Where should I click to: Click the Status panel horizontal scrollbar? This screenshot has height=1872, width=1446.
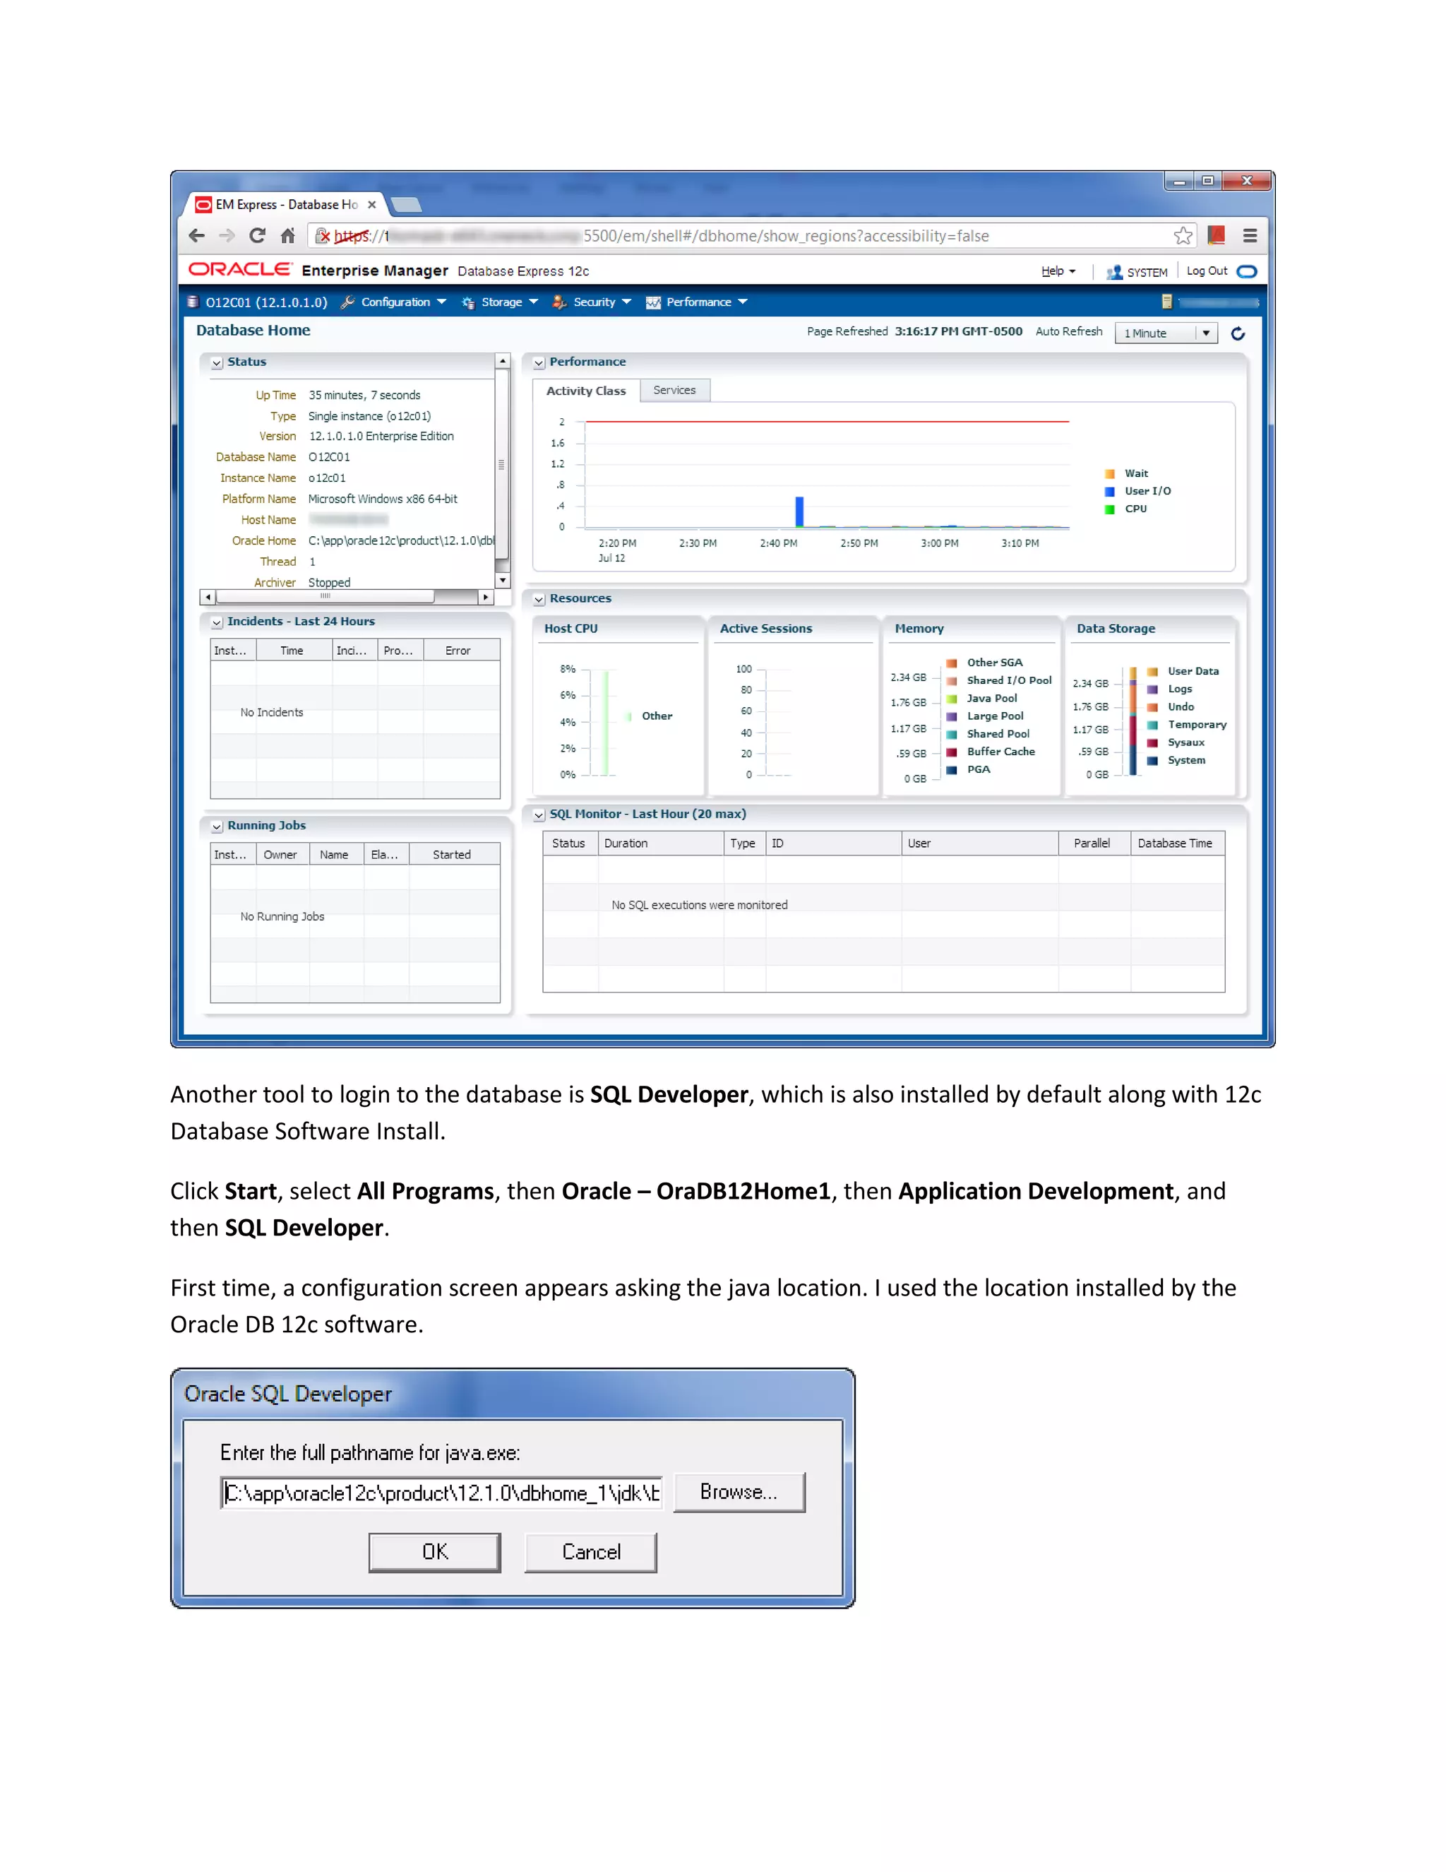click(325, 597)
